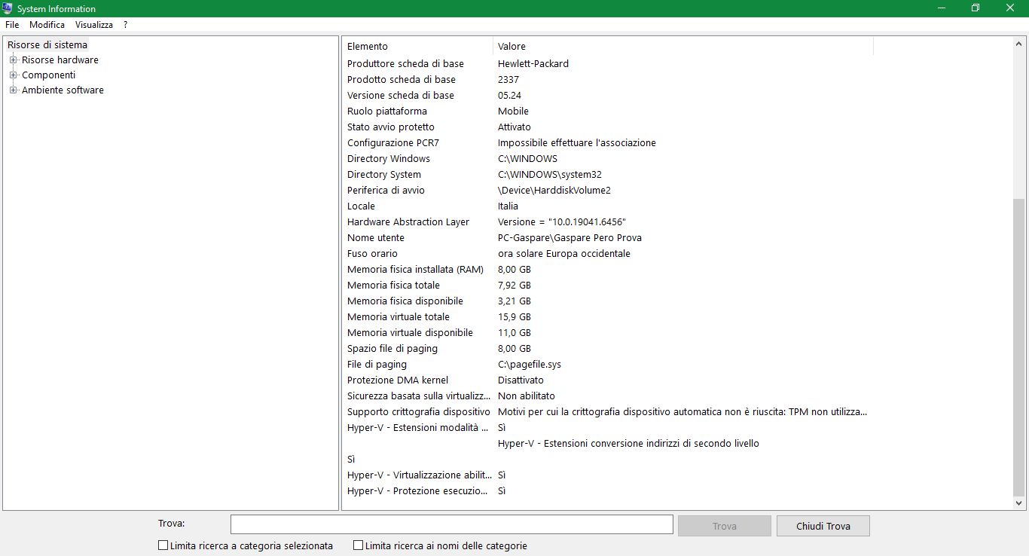This screenshot has width=1029, height=556.
Task: Open the ? help menu
Action: 125,25
